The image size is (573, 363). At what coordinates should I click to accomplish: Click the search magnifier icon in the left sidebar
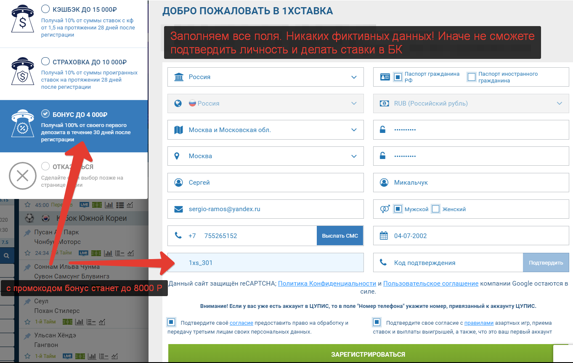pos(7,255)
